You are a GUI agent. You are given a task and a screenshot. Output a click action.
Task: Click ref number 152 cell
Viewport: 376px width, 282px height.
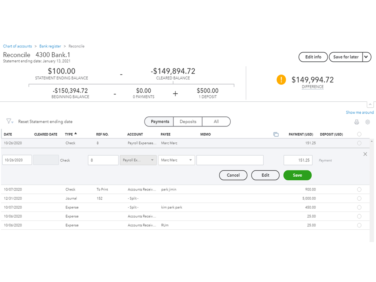tap(99, 198)
